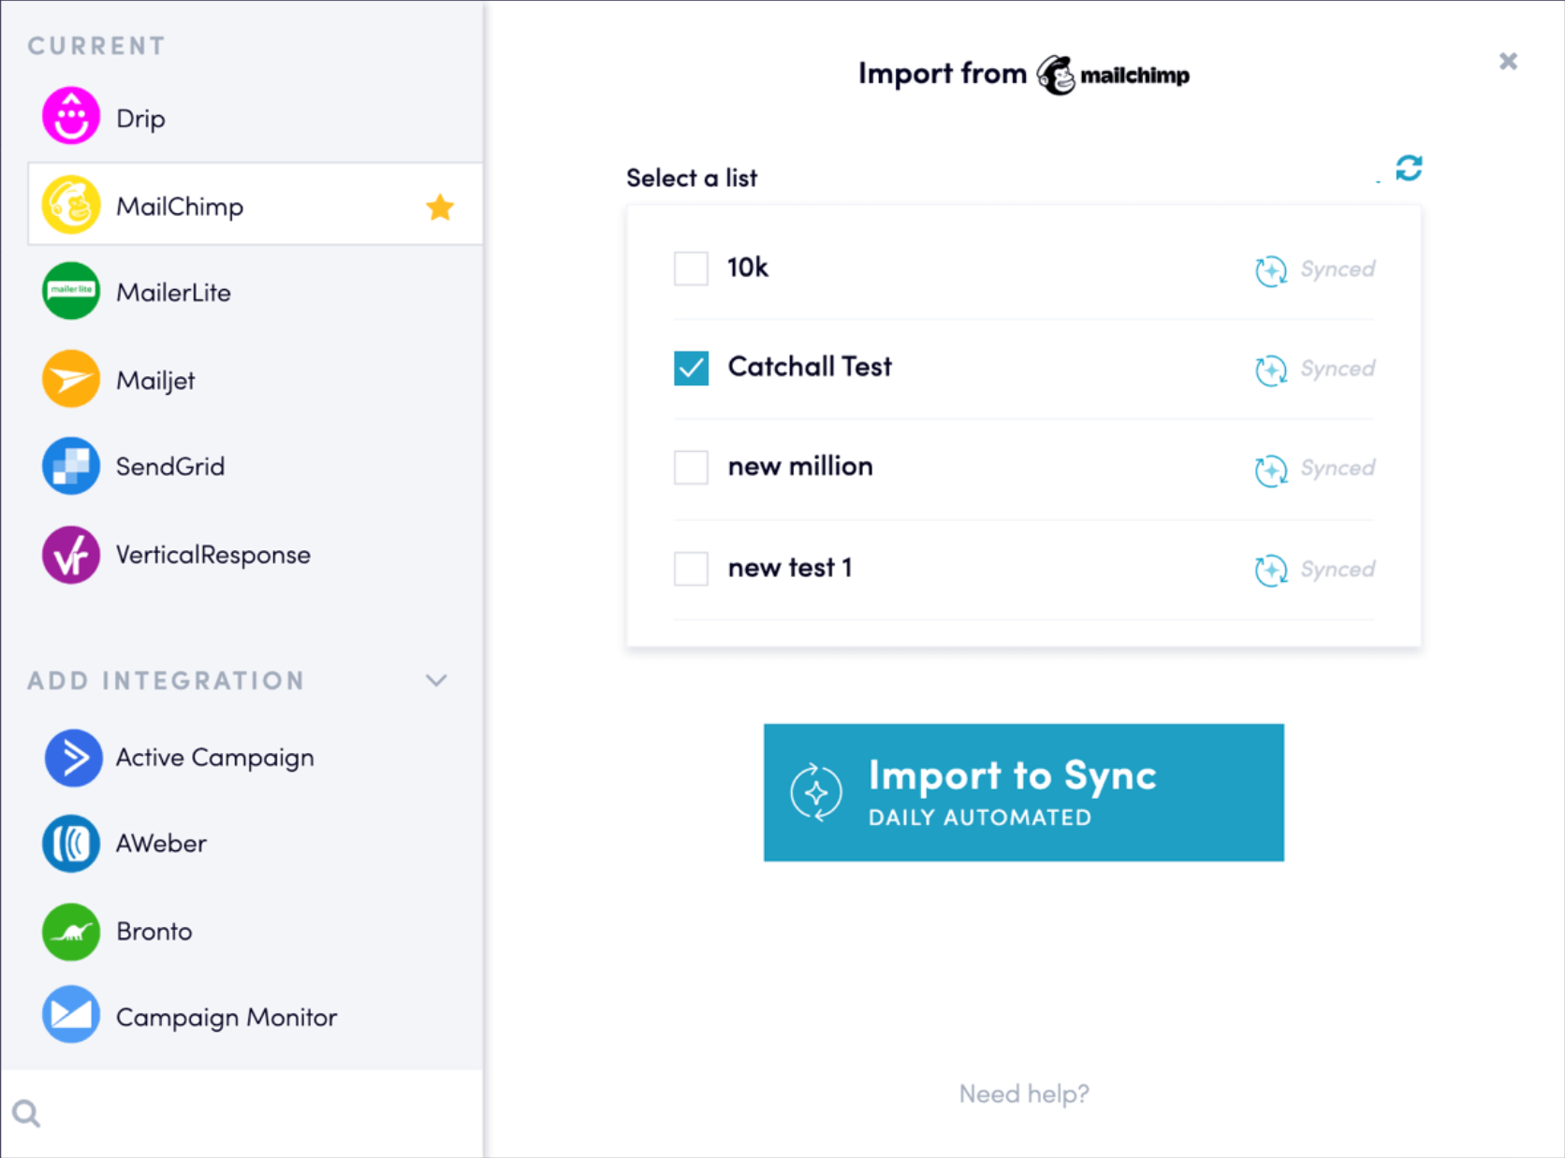Click the search magnifier icon
This screenshot has height=1158, width=1565.
point(26,1113)
